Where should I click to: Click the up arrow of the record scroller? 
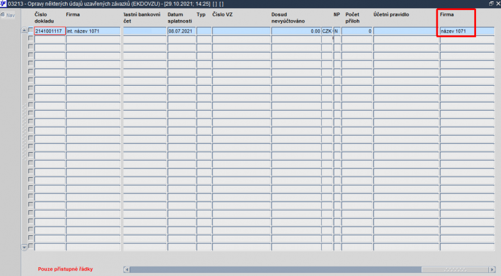(24, 30)
